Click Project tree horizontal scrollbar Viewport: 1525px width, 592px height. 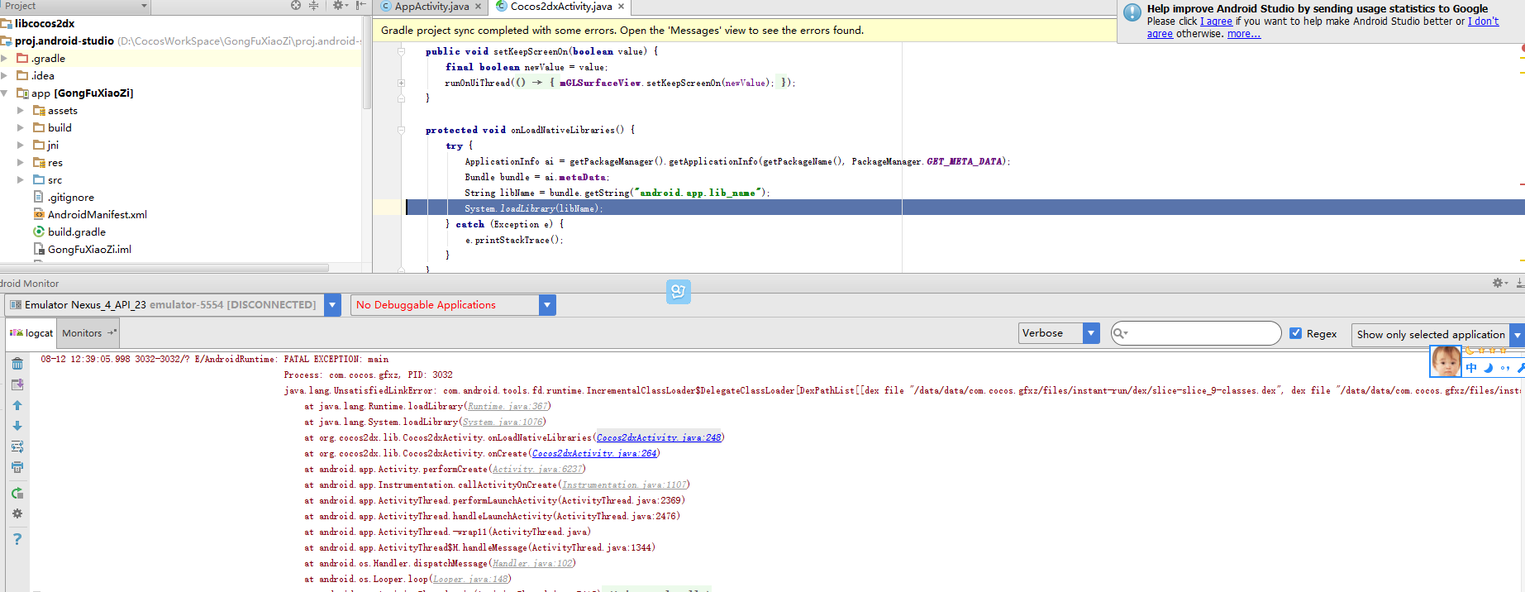[x=165, y=268]
